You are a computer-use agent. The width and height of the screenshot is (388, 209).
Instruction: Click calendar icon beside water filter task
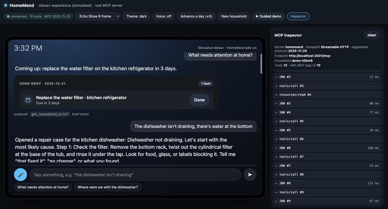pos(28,100)
